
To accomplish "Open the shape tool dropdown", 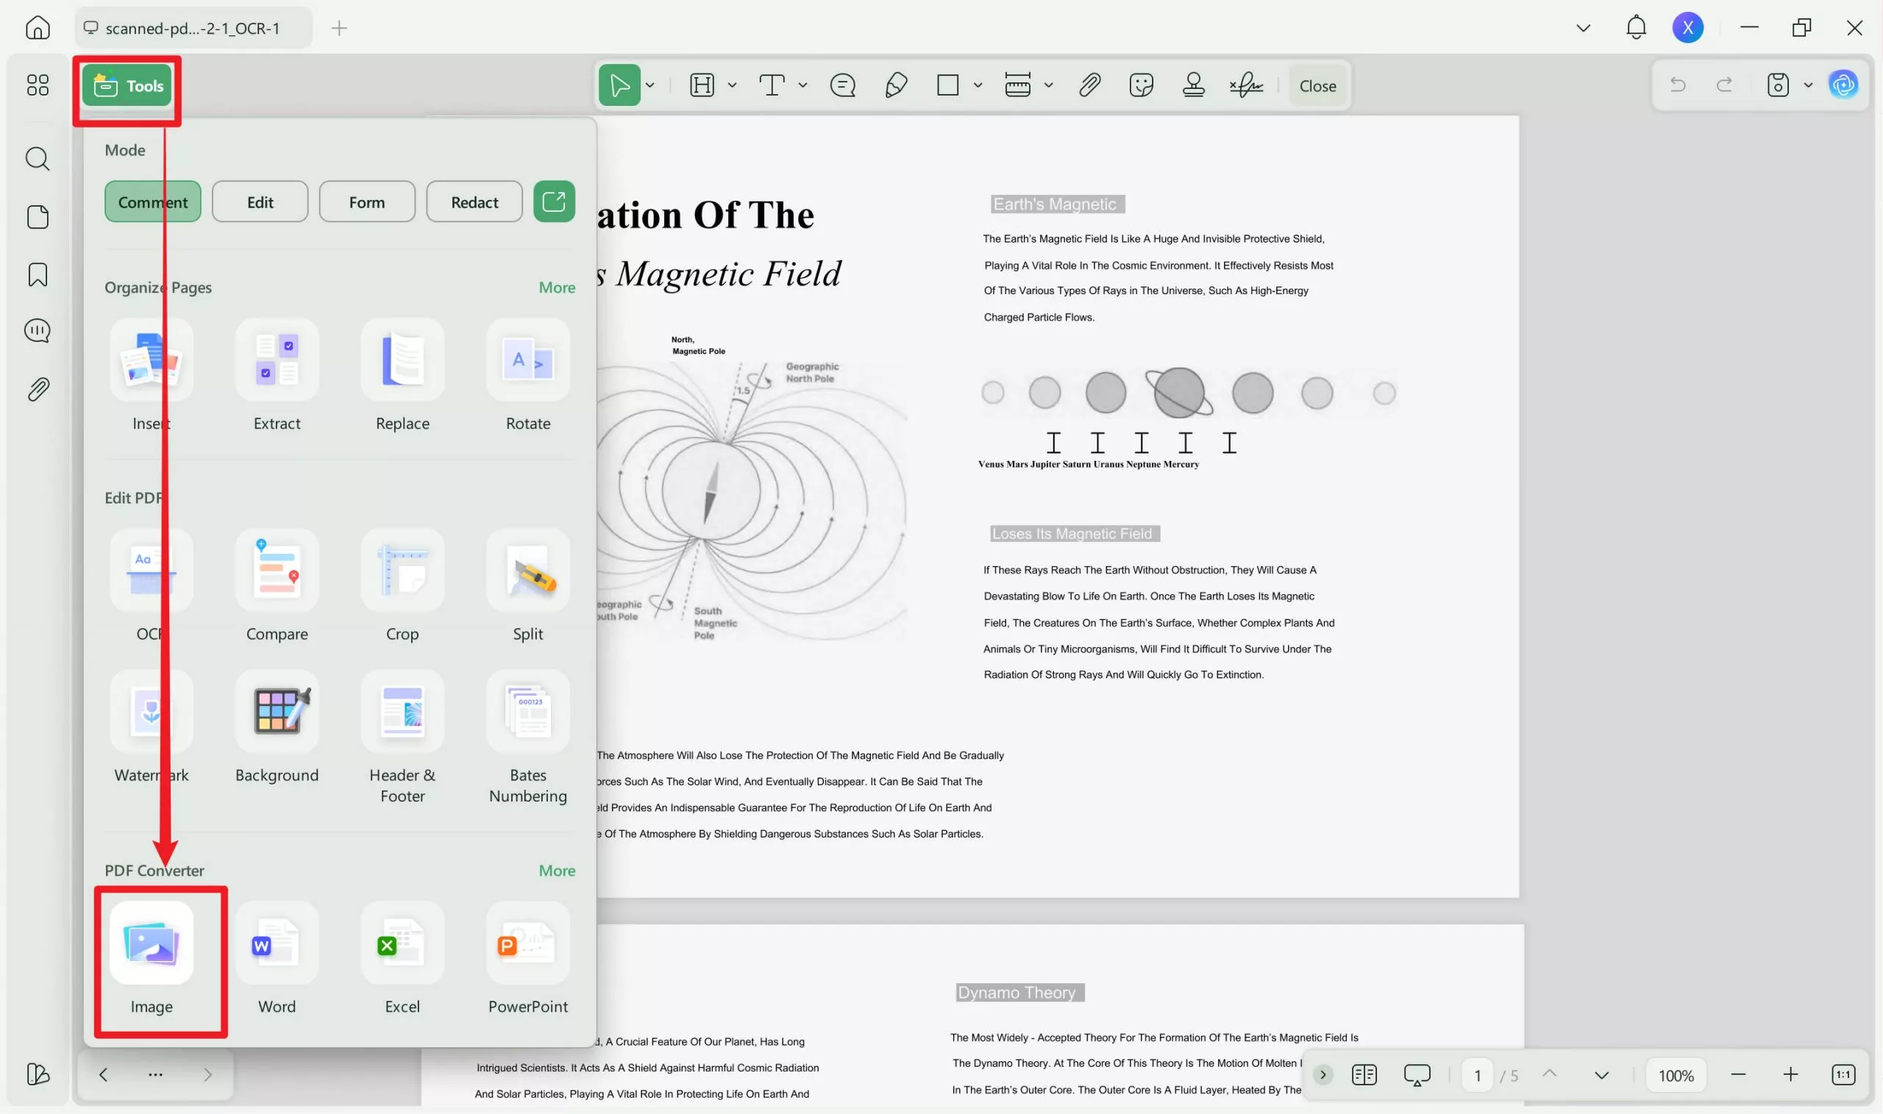I will (x=978, y=85).
